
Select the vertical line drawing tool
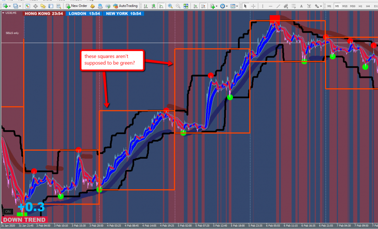263,6
